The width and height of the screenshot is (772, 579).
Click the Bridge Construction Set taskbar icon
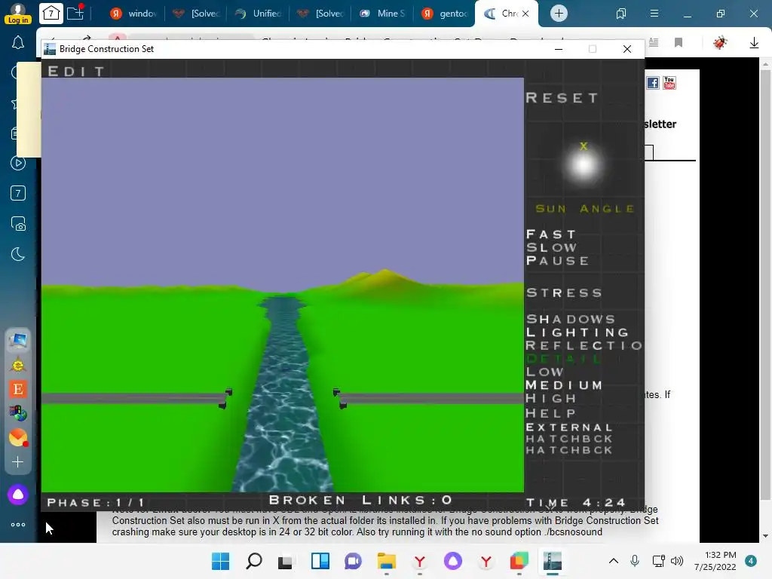(553, 561)
